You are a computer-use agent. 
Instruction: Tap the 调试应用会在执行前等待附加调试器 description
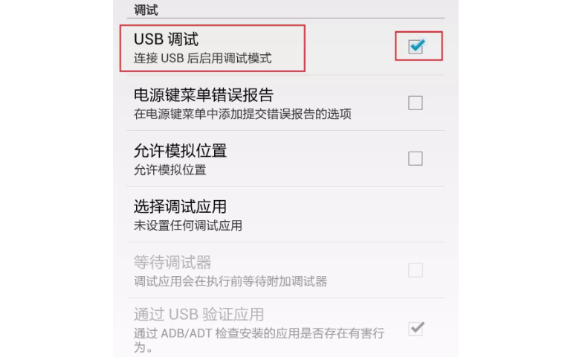pos(230,281)
